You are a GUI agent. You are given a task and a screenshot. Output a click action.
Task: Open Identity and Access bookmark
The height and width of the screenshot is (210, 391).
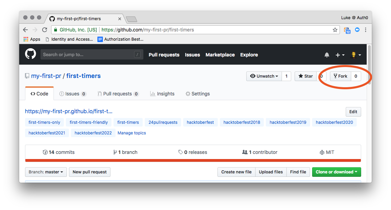pos(69,39)
